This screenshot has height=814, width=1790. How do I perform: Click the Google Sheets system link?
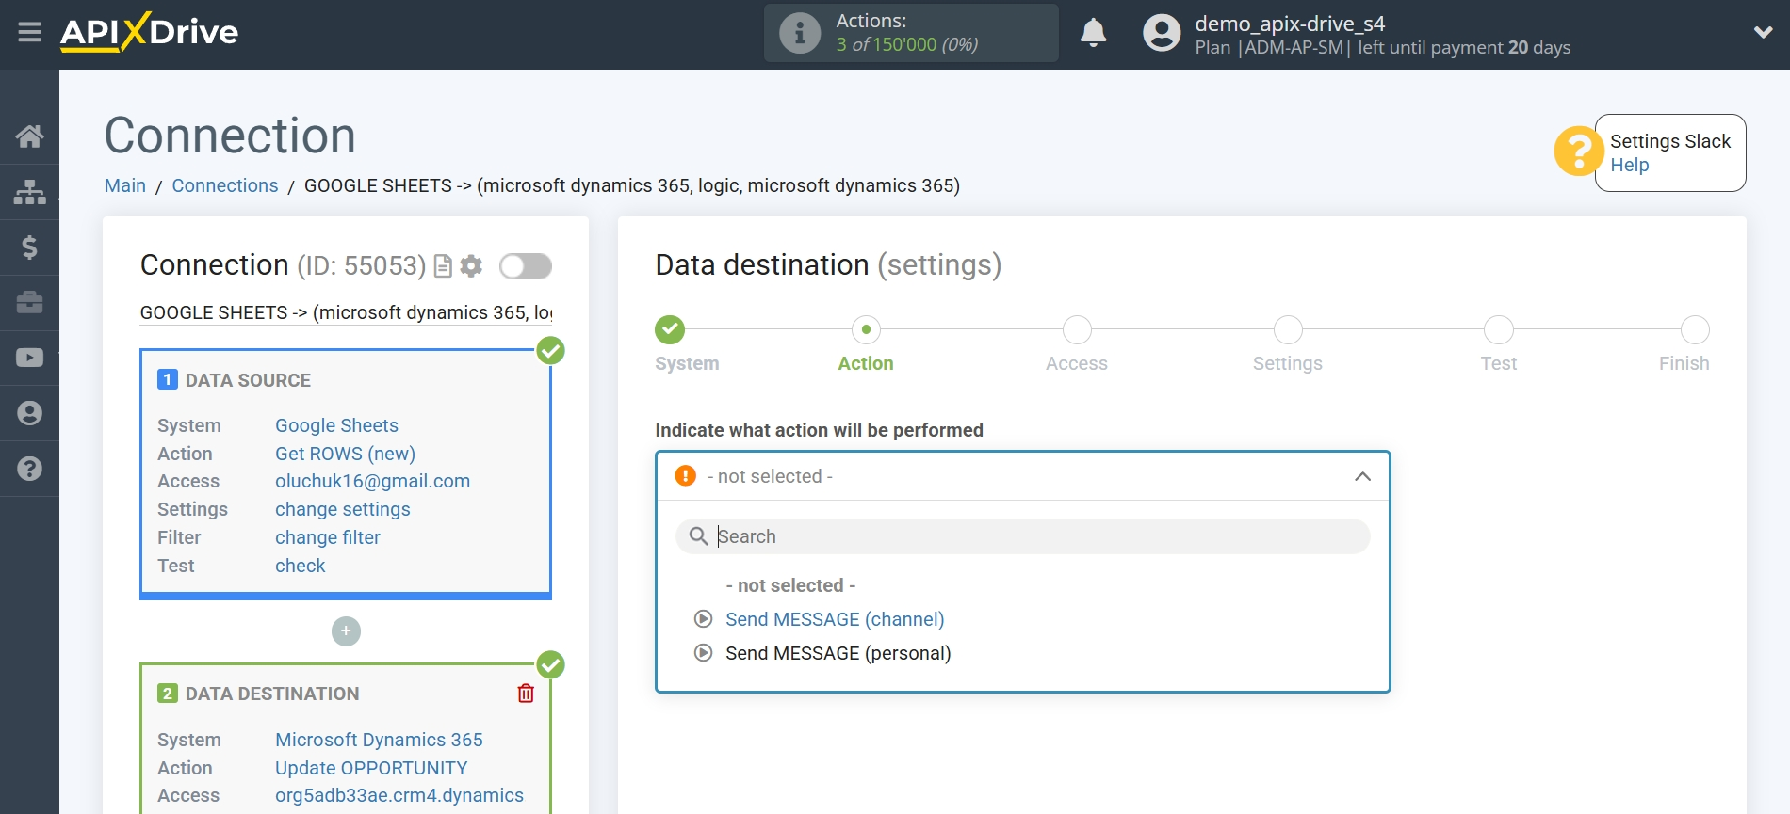[336, 425]
